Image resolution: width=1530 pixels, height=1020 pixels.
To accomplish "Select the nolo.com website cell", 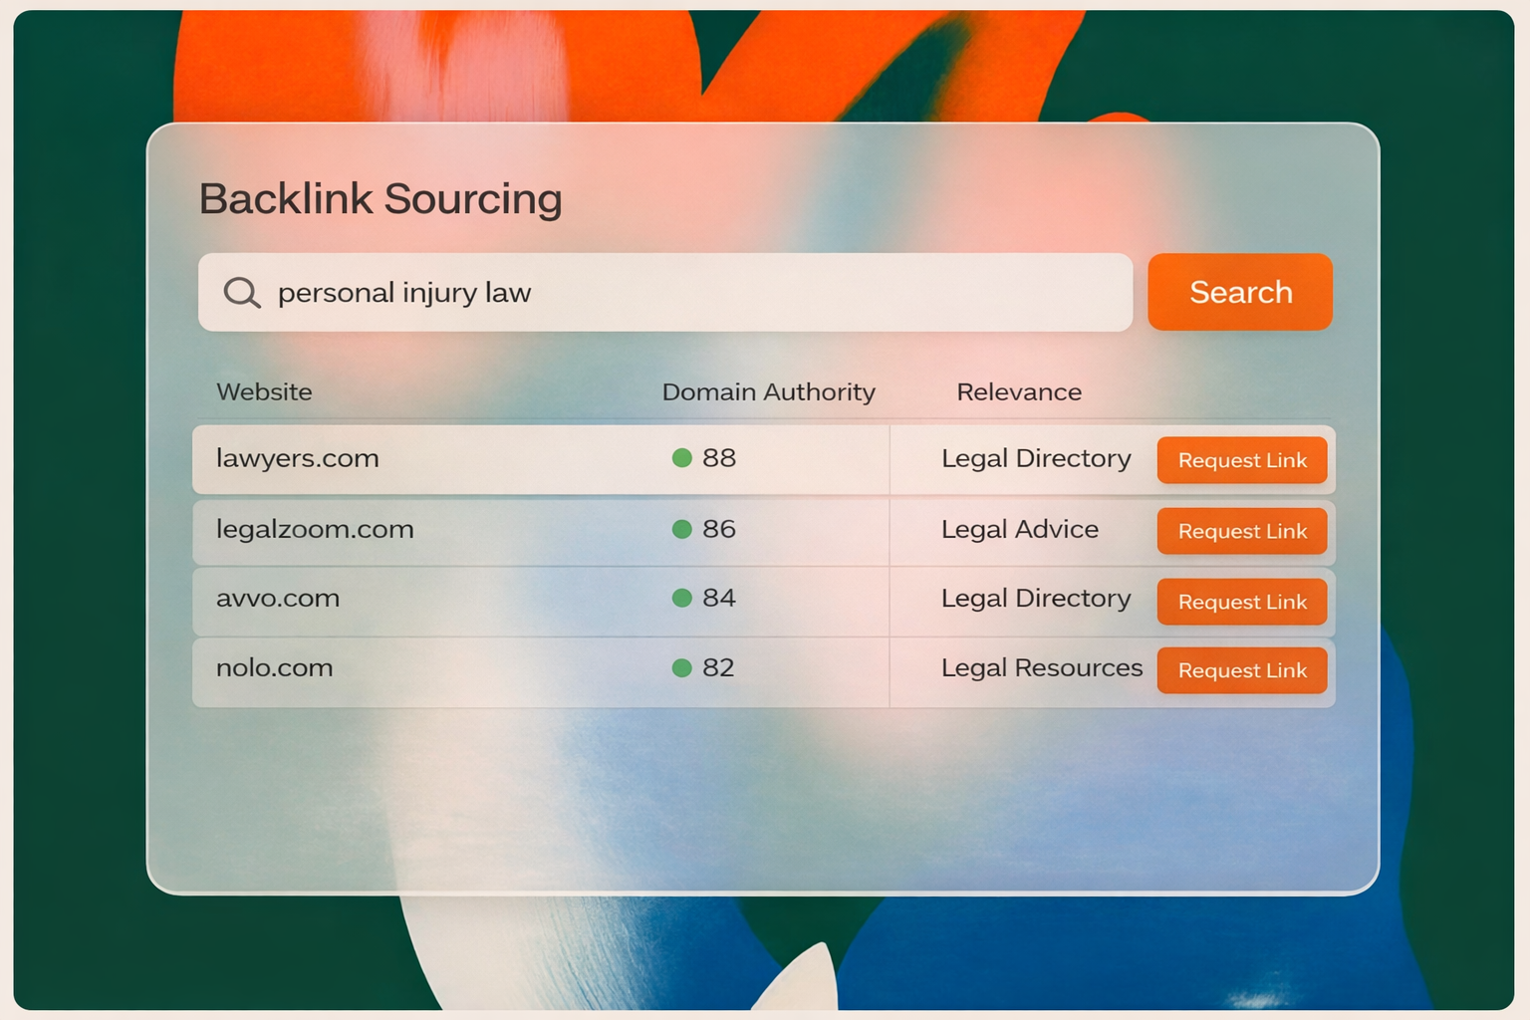I will [275, 667].
